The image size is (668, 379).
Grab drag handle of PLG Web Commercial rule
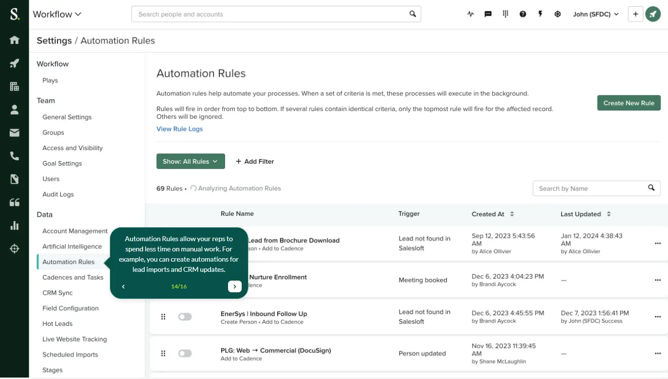163,354
